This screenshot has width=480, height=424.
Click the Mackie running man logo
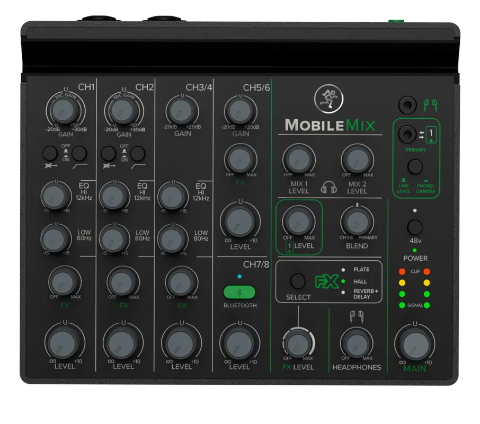(329, 98)
